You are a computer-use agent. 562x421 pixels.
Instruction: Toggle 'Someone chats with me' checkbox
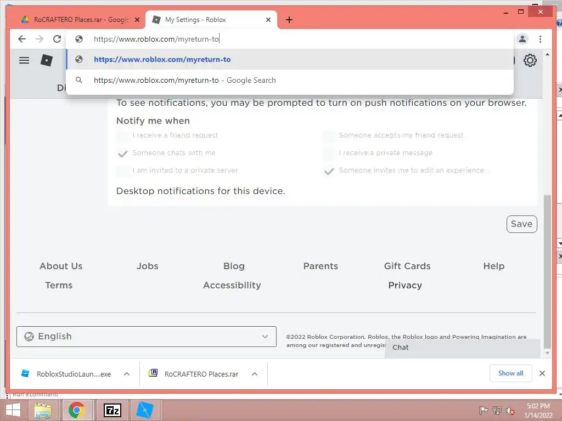tap(122, 153)
